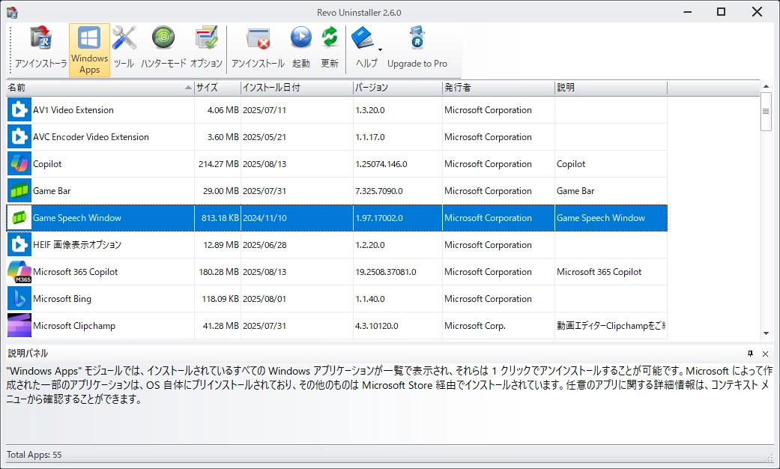Select the Copilot row name
780x469 pixels.
point(47,163)
